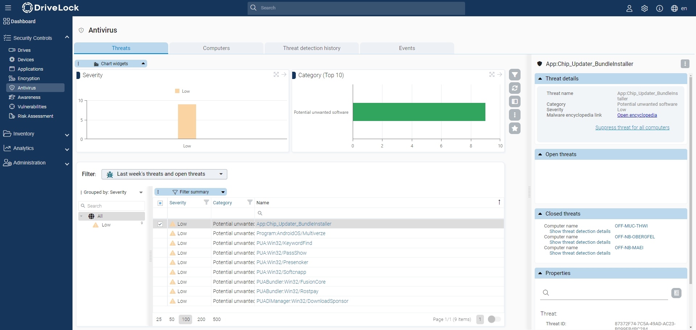Click the right panel vertical scrollbar
The width and height of the screenshot is (696, 330).
tap(691, 180)
